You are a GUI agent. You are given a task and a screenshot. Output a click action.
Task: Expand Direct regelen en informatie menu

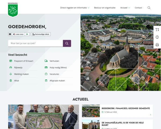coord(75,8)
